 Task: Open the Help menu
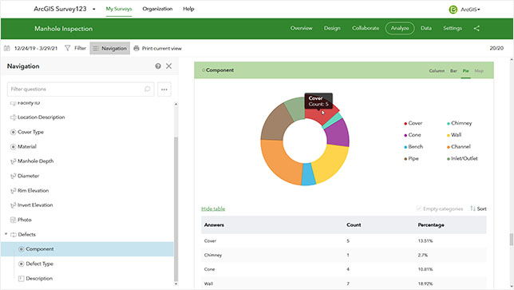pyautogui.click(x=188, y=9)
